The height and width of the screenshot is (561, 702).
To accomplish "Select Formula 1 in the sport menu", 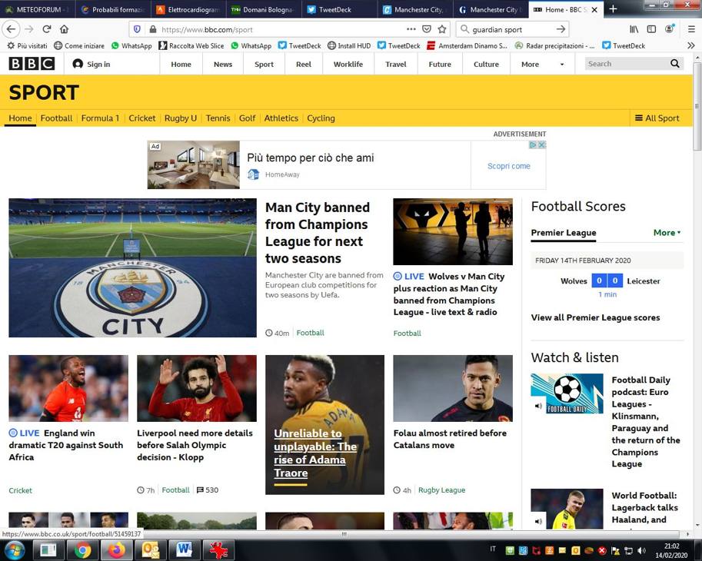I will click(100, 118).
